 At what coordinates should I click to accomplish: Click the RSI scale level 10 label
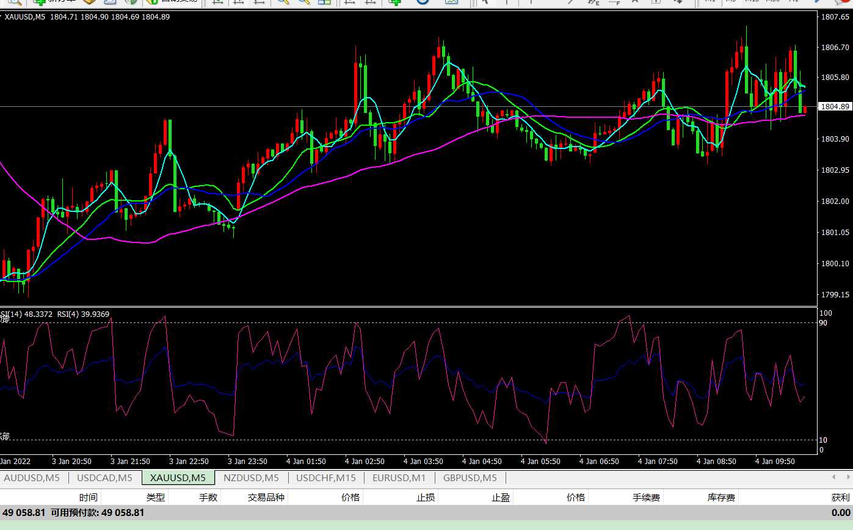(x=823, y=440)
